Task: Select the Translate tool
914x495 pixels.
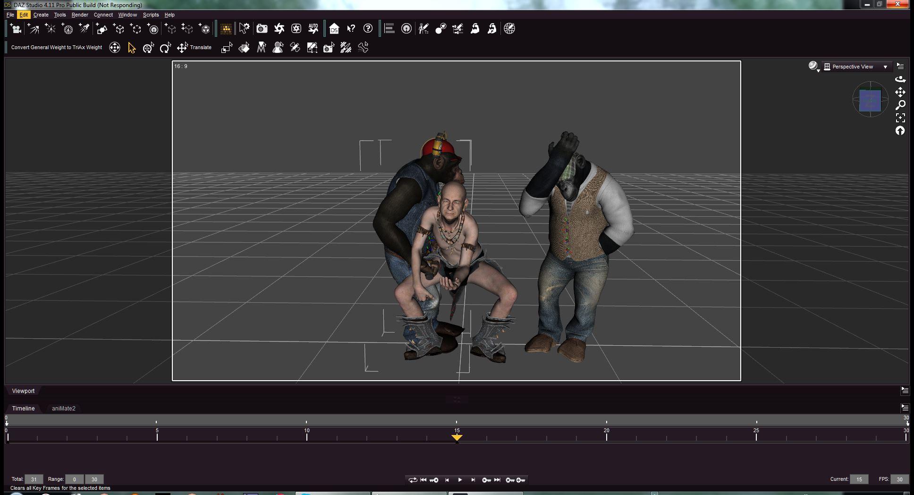Action: tap(182, 48)
